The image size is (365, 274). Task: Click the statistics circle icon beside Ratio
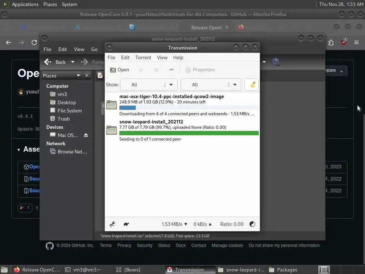(x=252, y=224)
